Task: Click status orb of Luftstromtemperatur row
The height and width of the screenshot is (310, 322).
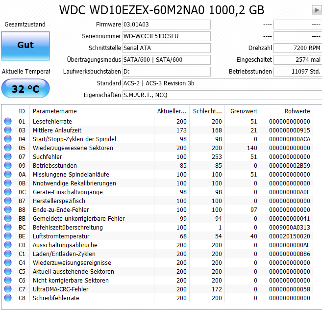Action: (x=8, y=236)
